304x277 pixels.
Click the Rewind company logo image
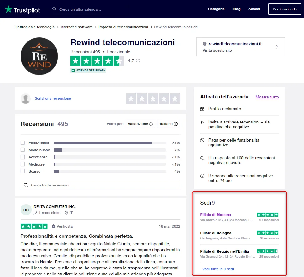click(39, 56)
